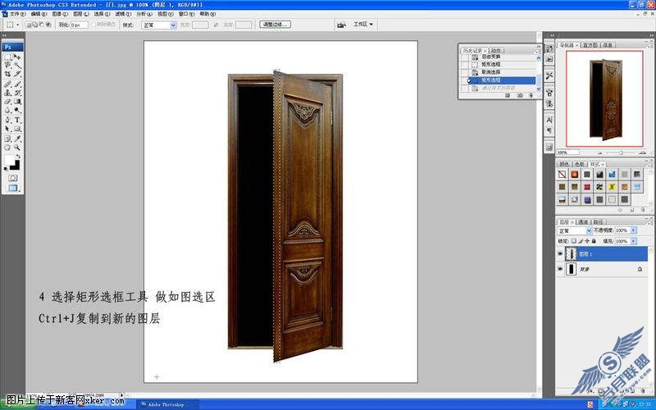Select the Pen tool
Screen dimensions: 656x410
click(8, 120)
